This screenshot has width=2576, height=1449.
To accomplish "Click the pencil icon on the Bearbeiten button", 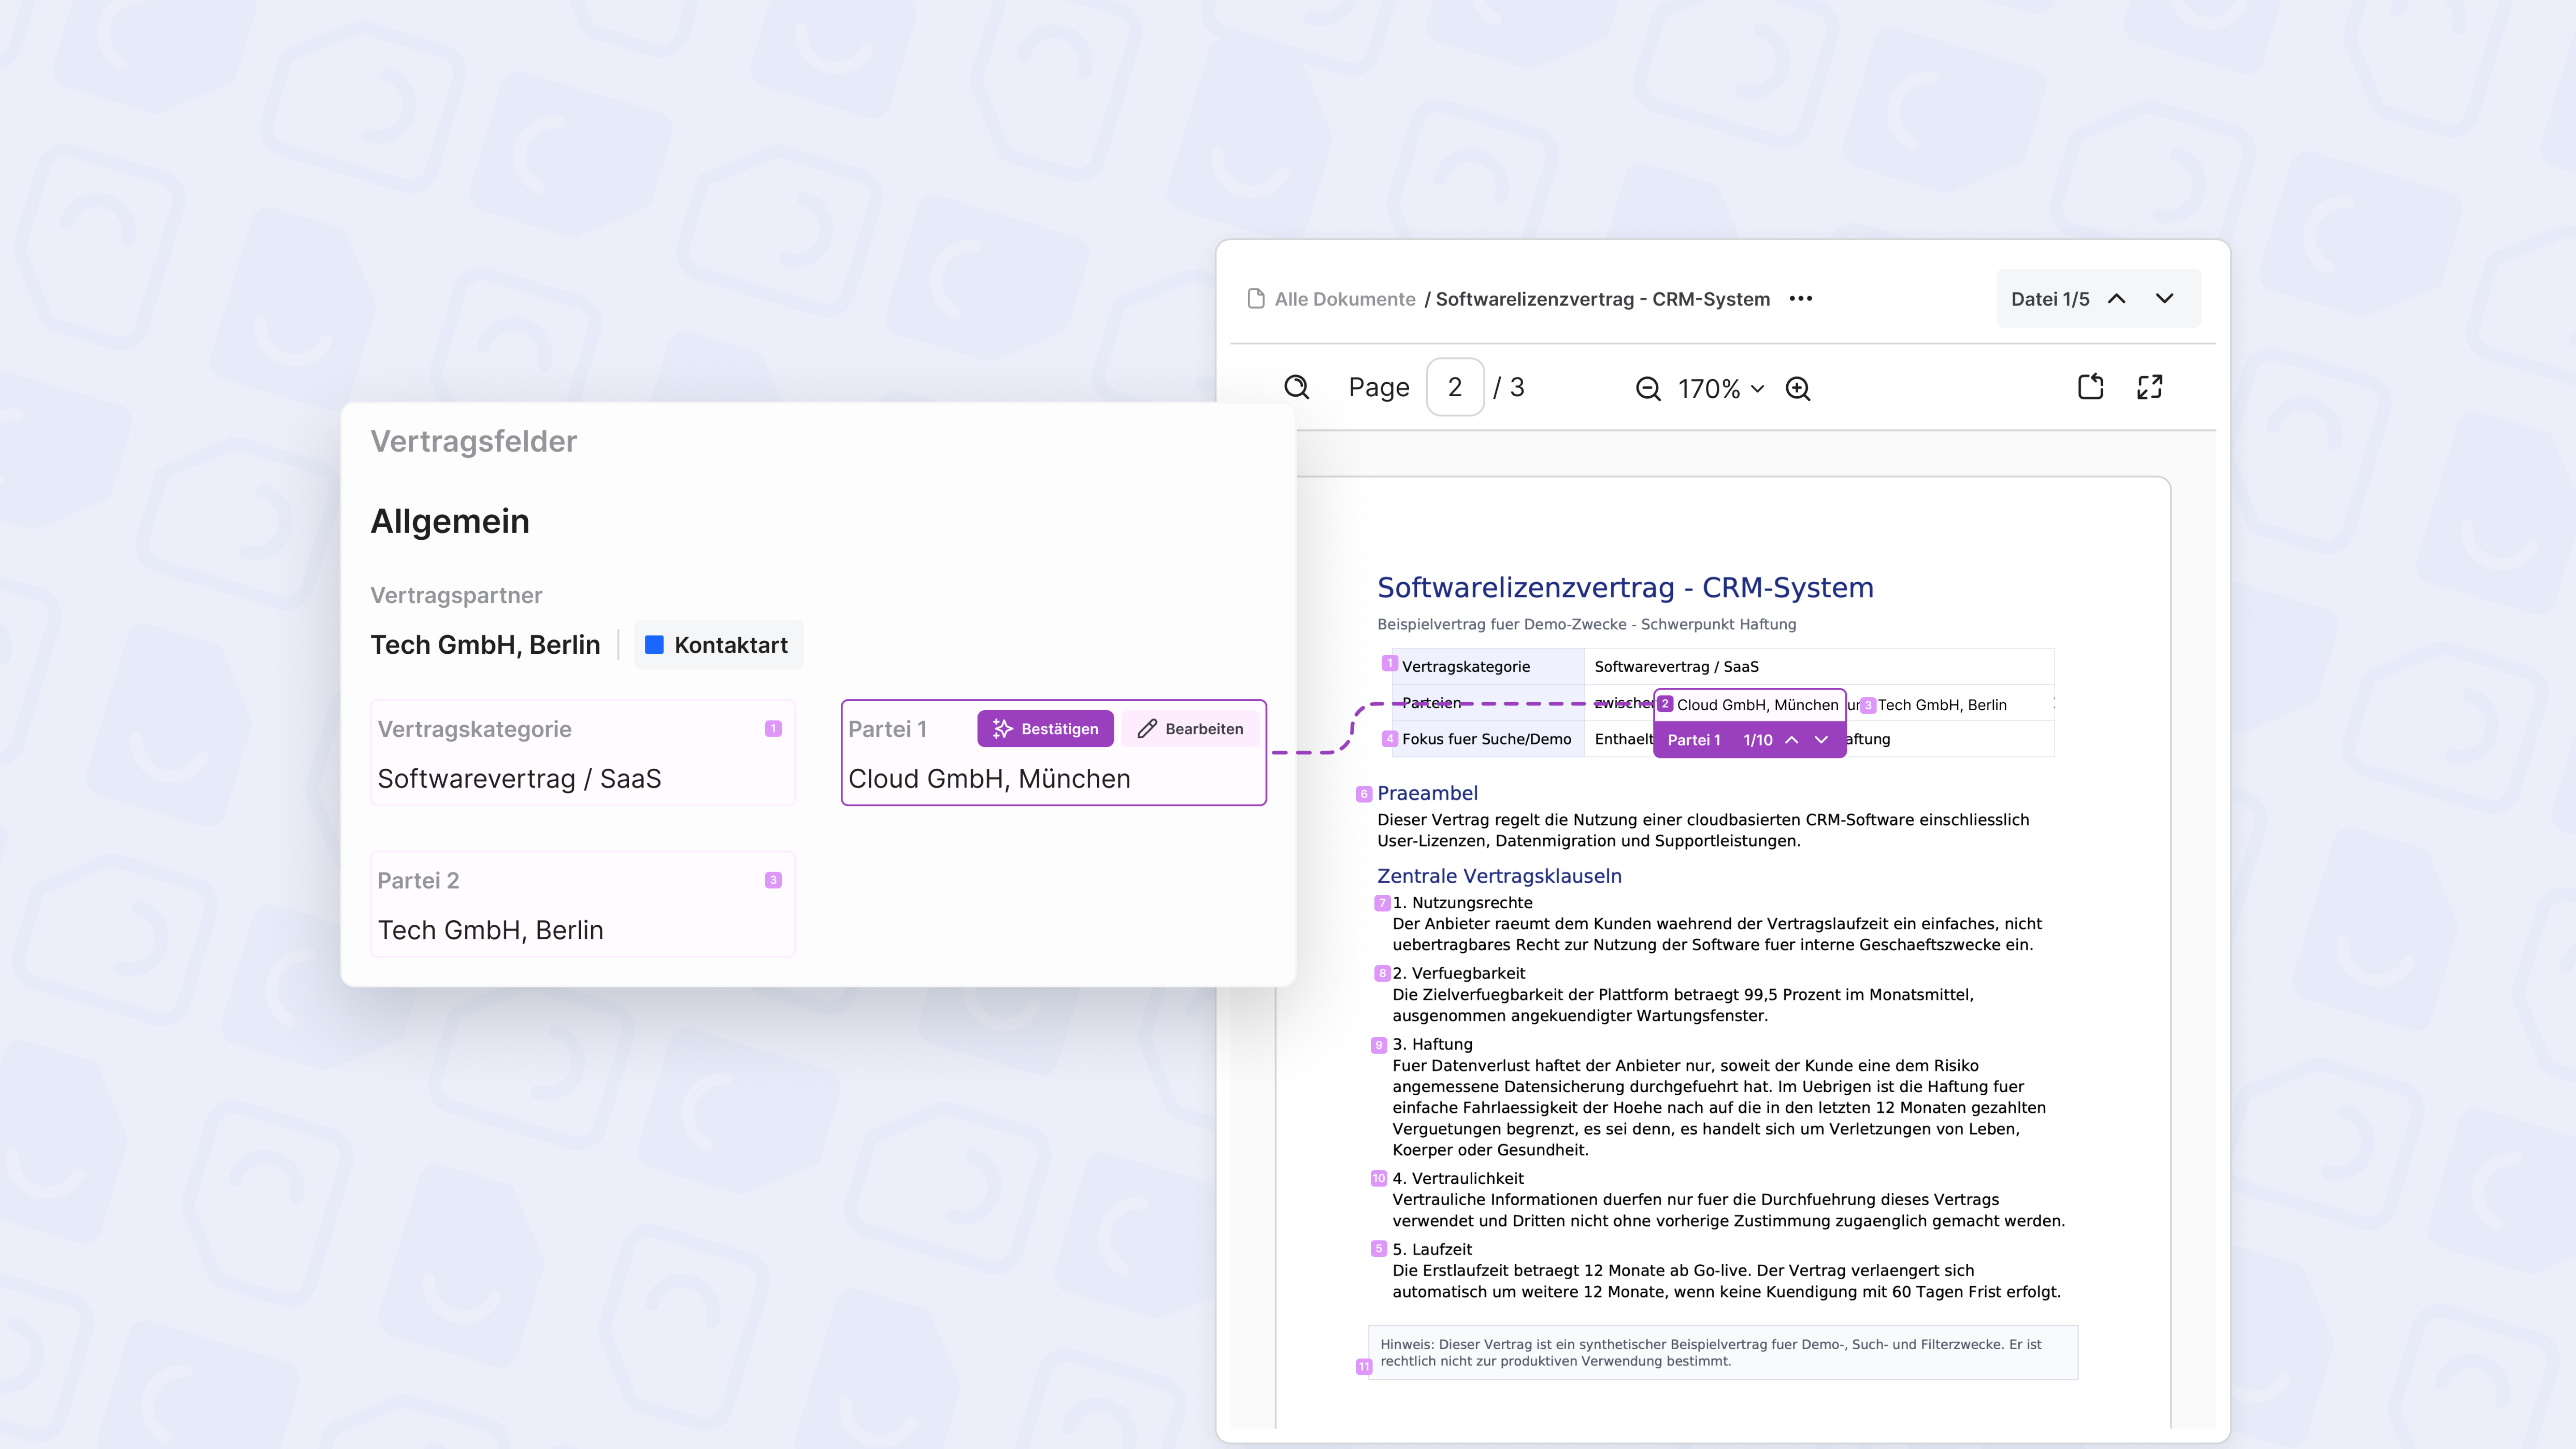I will coord(1147,729).
